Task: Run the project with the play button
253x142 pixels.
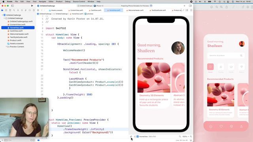Action: point(32,6)
